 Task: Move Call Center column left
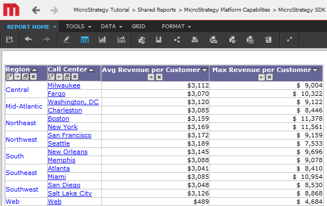coord(59,76)
